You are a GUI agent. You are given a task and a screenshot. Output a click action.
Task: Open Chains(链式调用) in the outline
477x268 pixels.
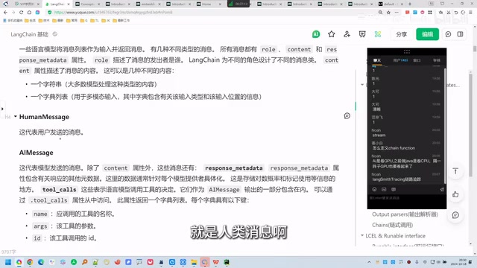(x=392, y=225)
